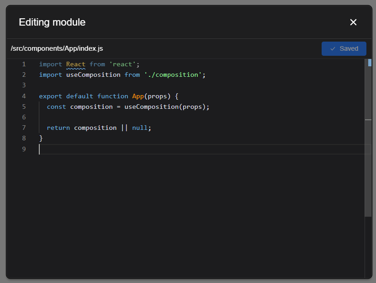The height and width of the screenshot is (283, 376).
Task: Click the './composition' string on line 2
Action: tap(173, 75)
